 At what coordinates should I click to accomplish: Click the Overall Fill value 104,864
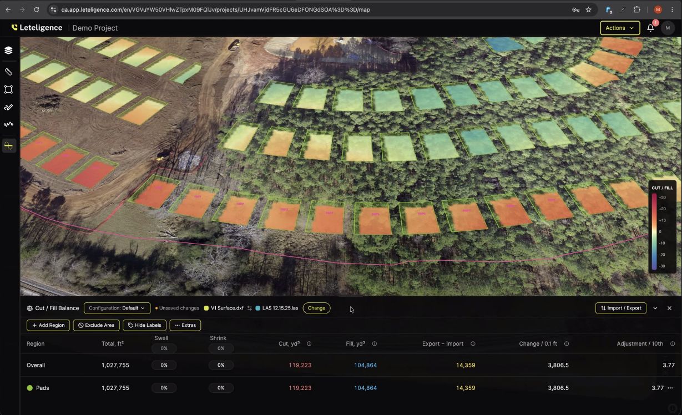[x=365, y=365]
